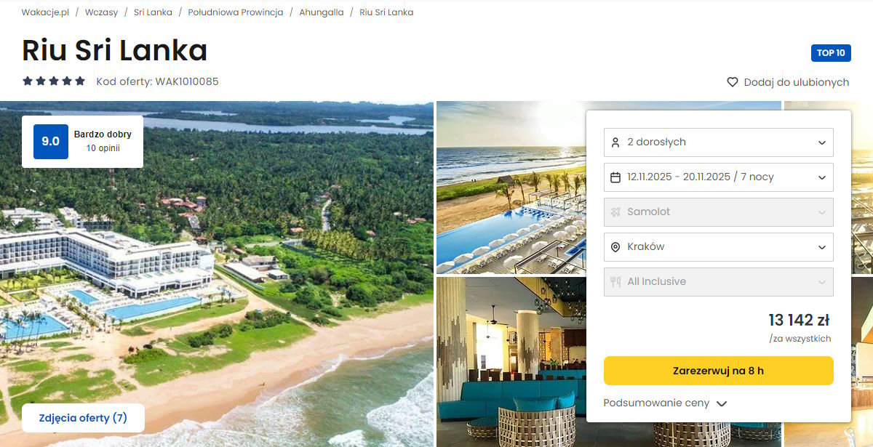Click the airplane icon beside Samolot
Viewport: 873px width, 447px height.
click(615, 212)
